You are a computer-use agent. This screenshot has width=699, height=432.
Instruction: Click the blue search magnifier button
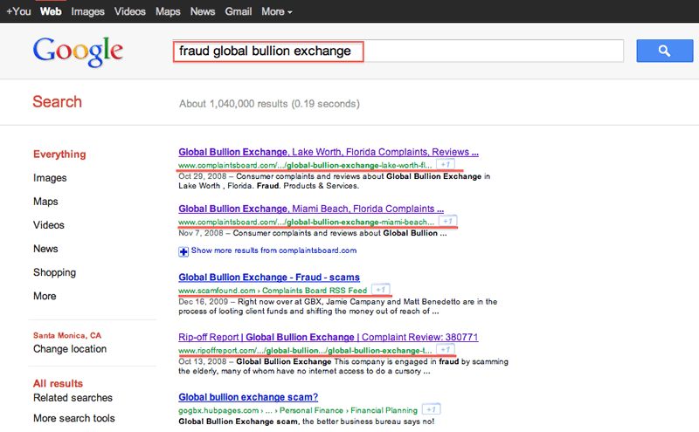tap(664, 51)
